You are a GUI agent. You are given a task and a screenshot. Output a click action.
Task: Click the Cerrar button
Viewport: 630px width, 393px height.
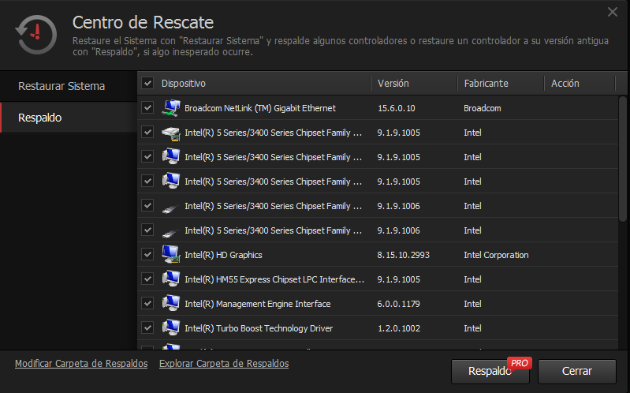577,371
